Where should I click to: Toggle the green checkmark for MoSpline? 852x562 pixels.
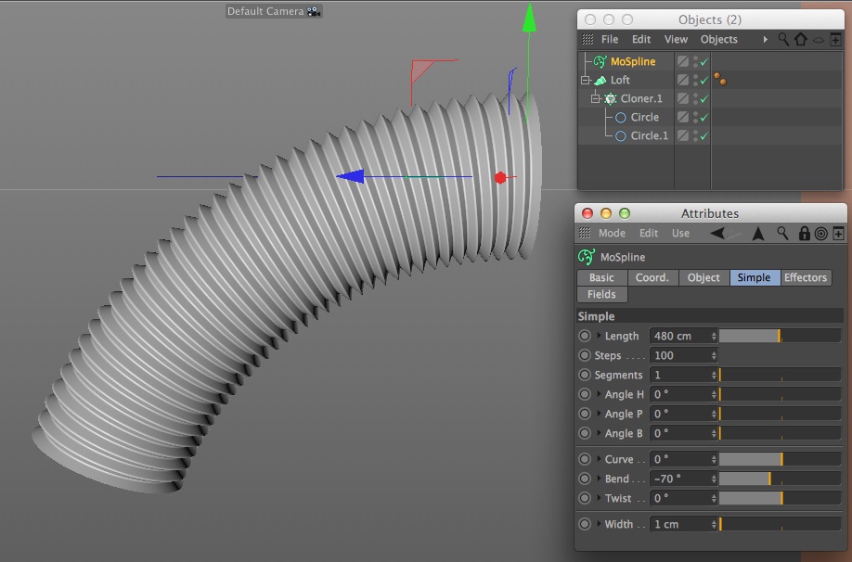[704, 62]
